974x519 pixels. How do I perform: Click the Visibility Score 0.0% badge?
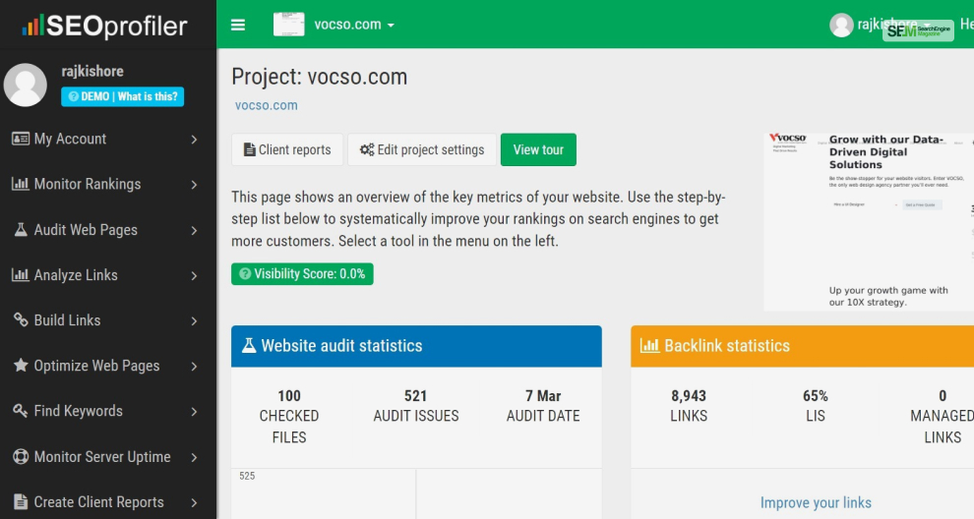(302, 274)
